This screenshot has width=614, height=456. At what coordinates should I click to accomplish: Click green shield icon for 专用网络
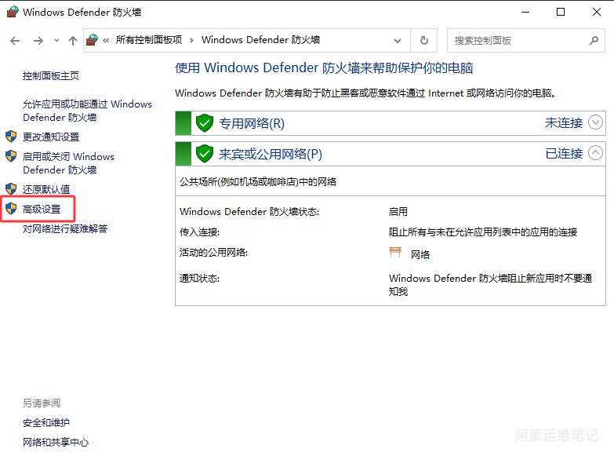click(205, 123)
